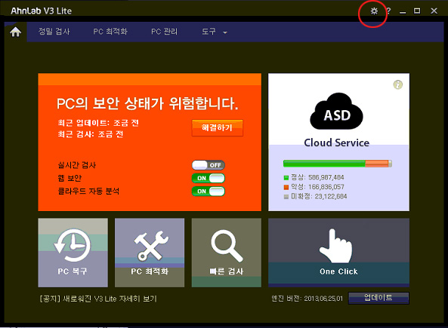Screen dimensions: 448x328
Task: Turn on the 실시간 검사 switch
Action: pos(209,165)
